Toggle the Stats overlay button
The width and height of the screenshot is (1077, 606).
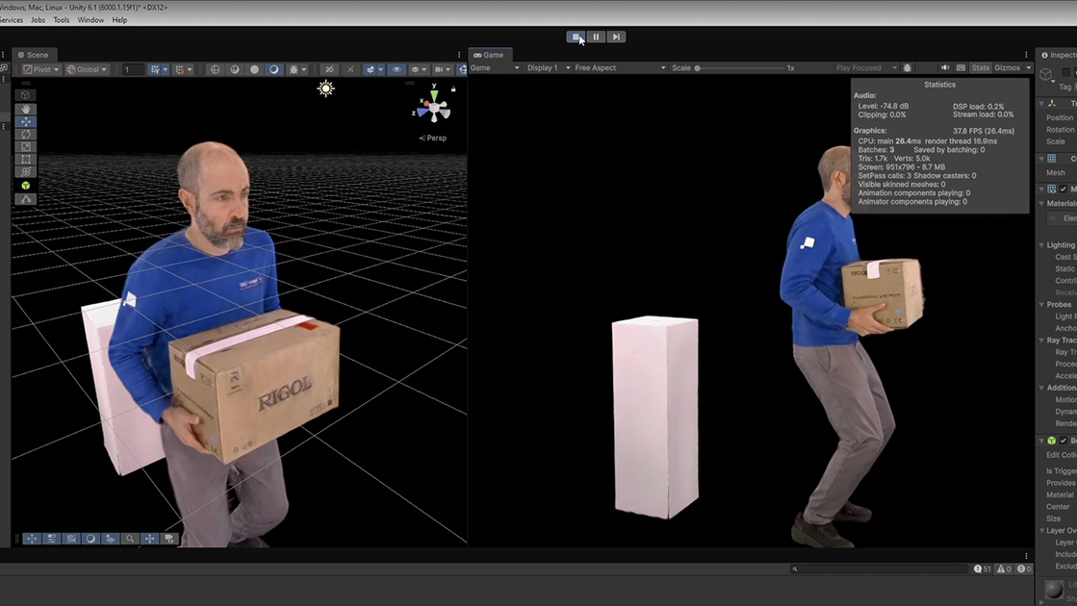pyautogui.click(x=980, y=68)
